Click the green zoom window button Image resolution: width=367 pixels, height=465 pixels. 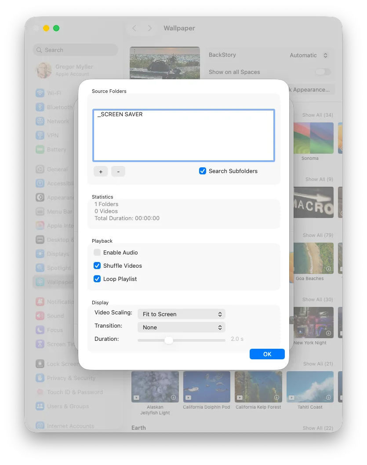[56, 28]
